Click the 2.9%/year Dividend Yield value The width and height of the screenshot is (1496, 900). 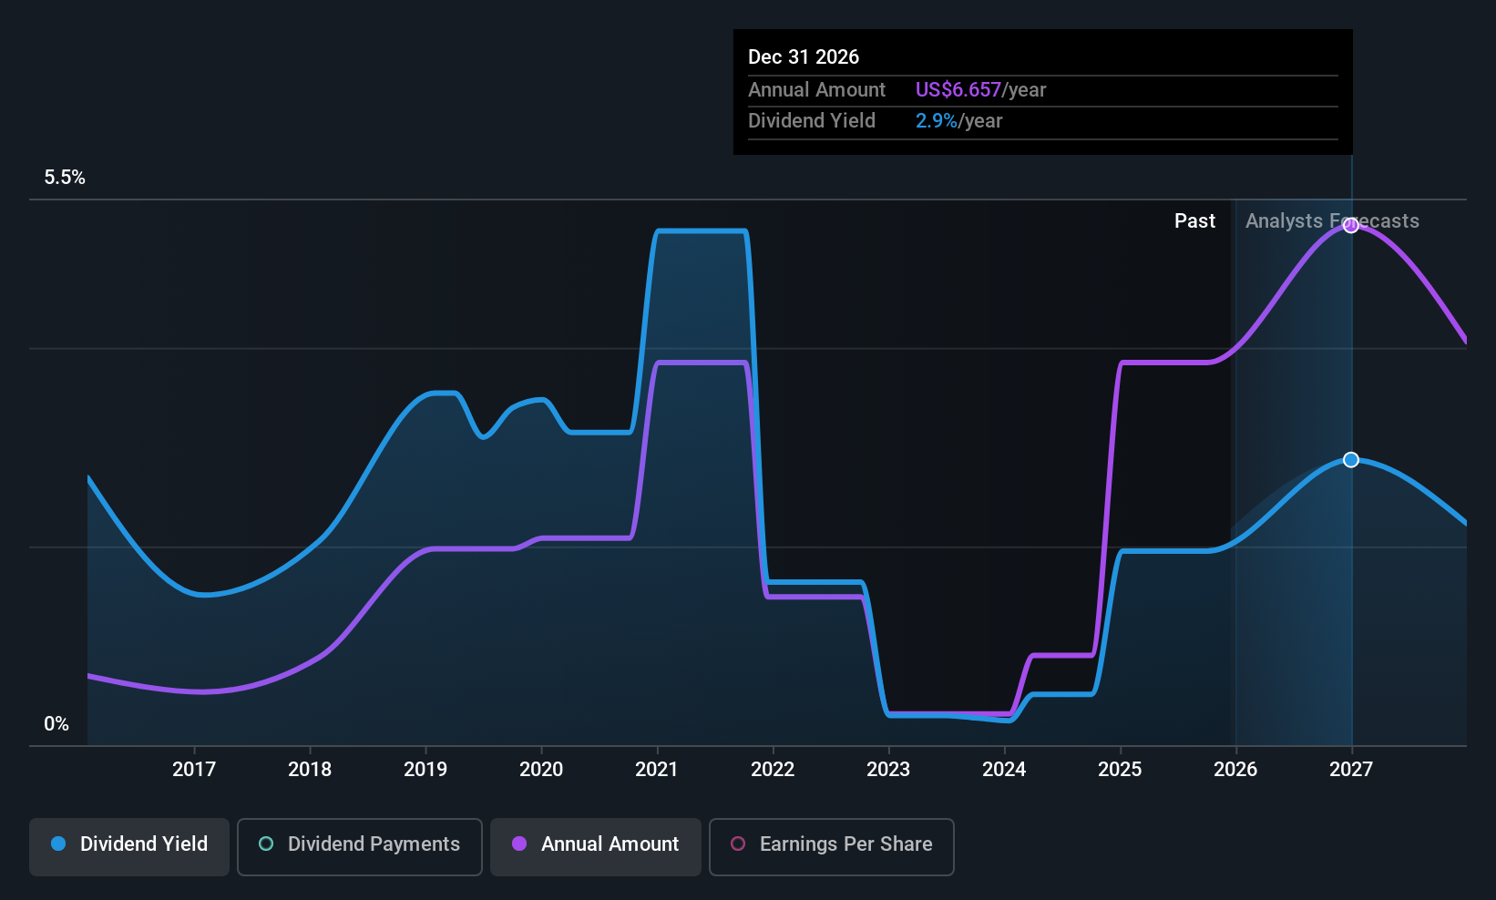pos(958,120)
